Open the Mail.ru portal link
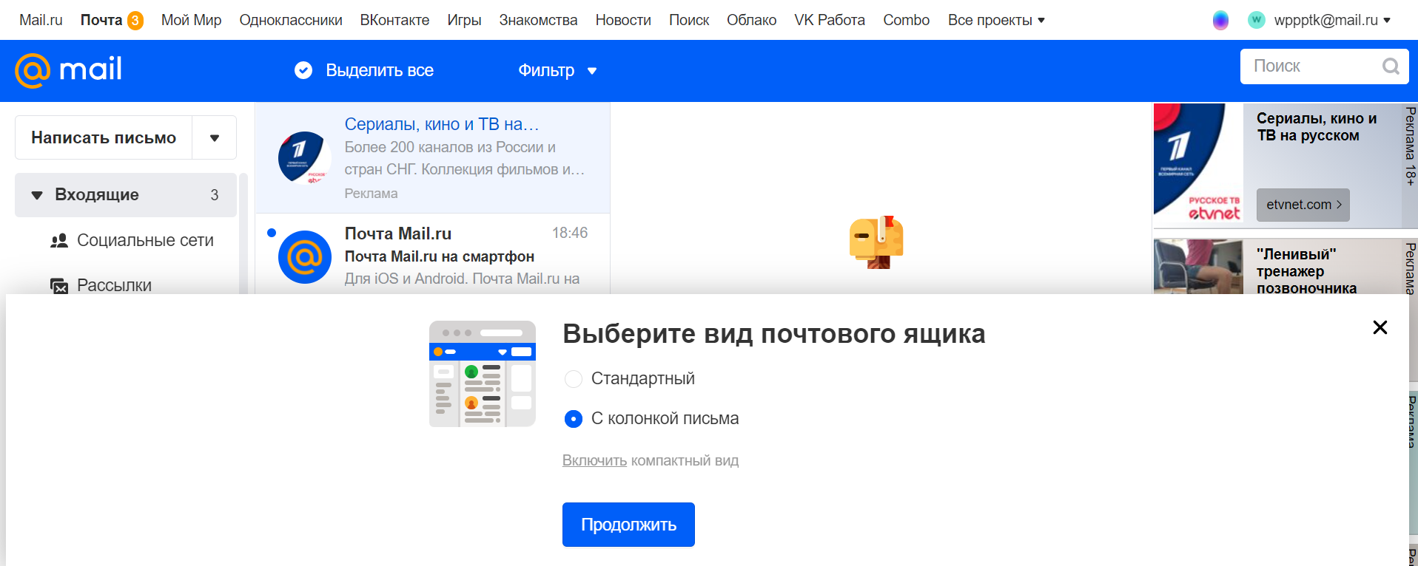1418x566 pixels. [41, 20]
